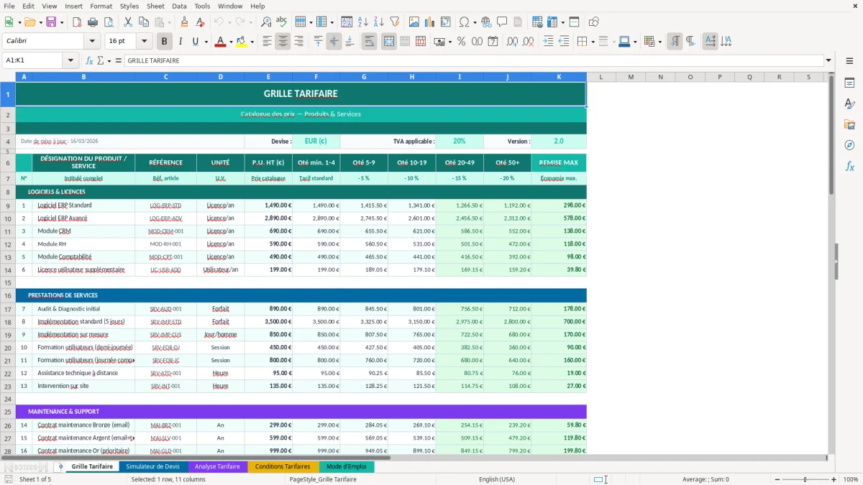The width and height of the screenshot is (863, 485).
Task: Switch to Mode d'Emploi tab
Action: click(x=347, y=466)
